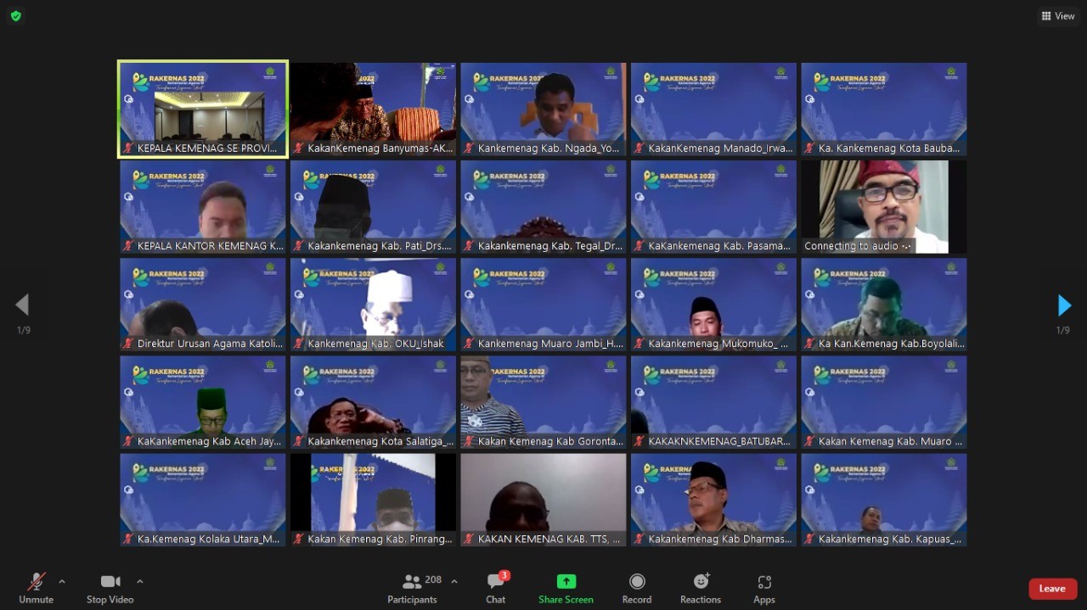Click muted mic icon on Kab. Pati tile

[299, 246]
